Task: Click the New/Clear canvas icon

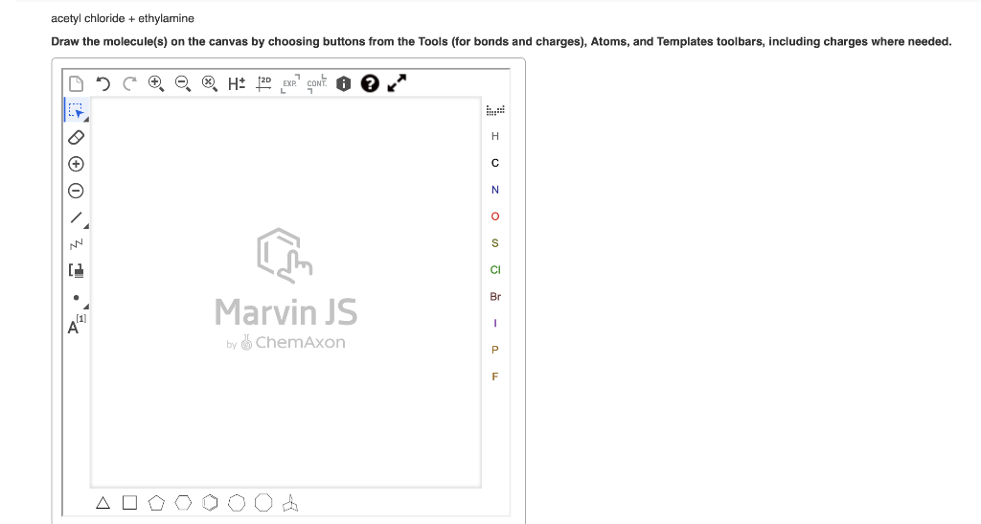Action: tap(77, 83)
